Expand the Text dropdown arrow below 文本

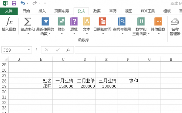pyautogui.click(x=87, y=34)
